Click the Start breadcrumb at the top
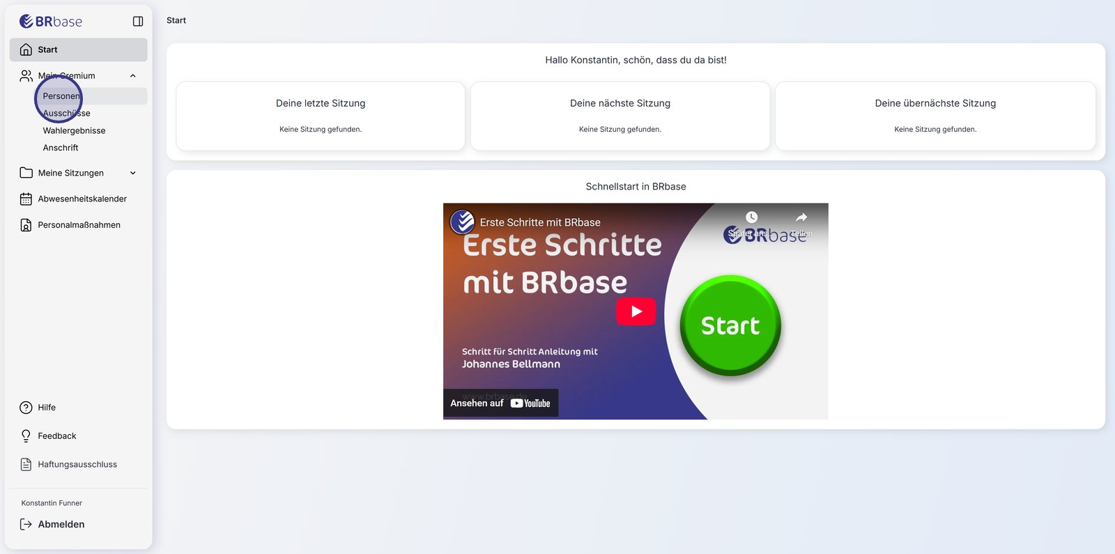This screenshot has width=1115, height=554. click(x=176, y=20)
